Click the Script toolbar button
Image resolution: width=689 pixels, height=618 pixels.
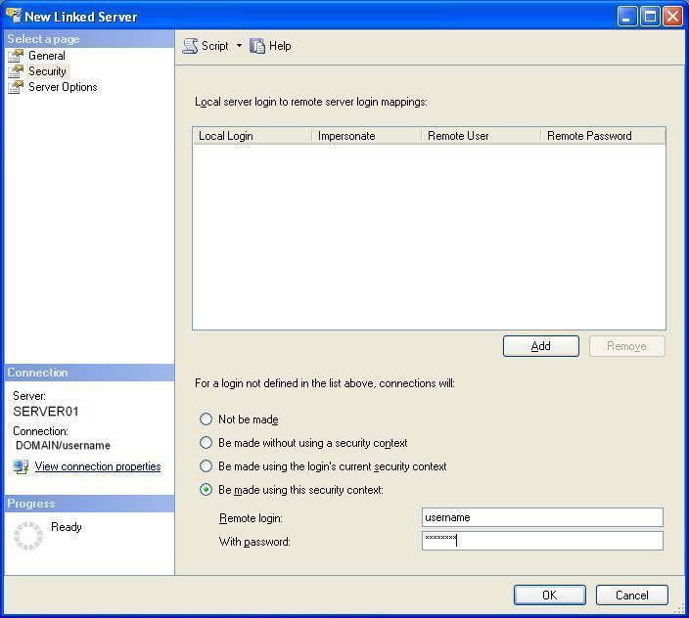(206, 46)
